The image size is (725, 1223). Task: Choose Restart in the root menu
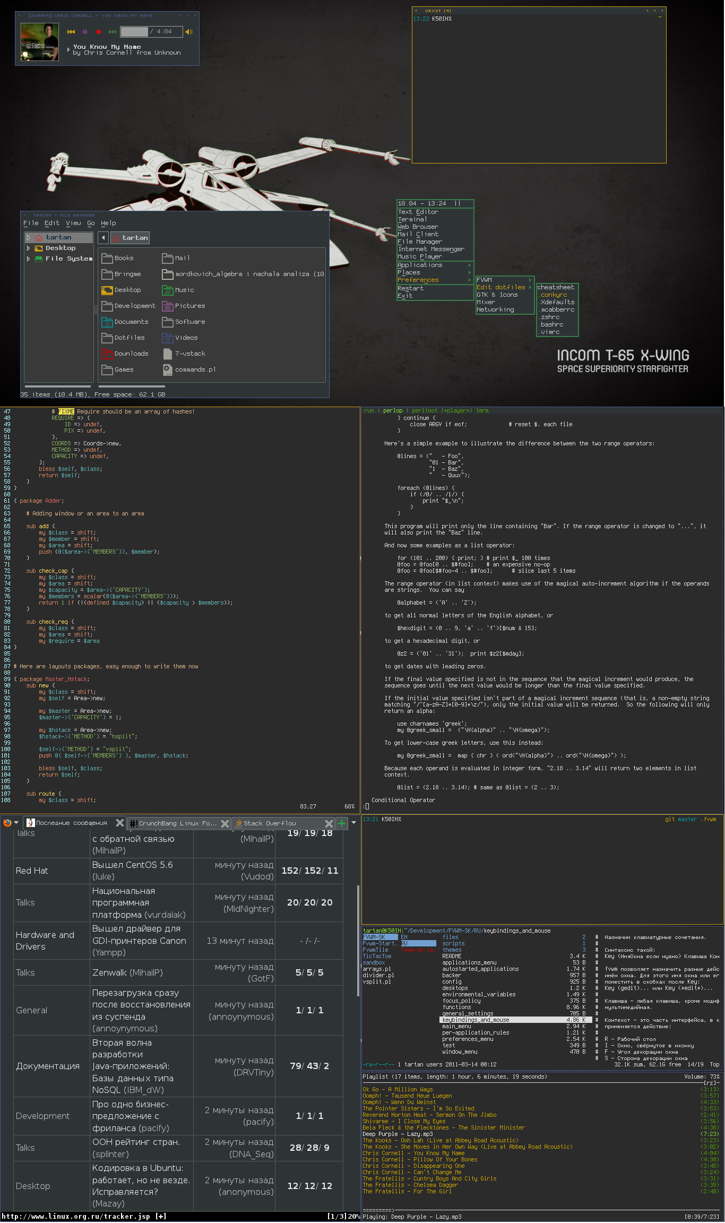point(435,289)
